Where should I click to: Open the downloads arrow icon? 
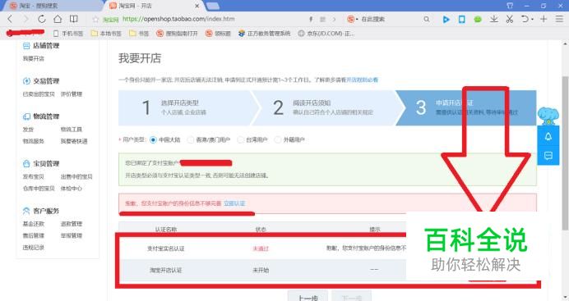click(493, 19)
